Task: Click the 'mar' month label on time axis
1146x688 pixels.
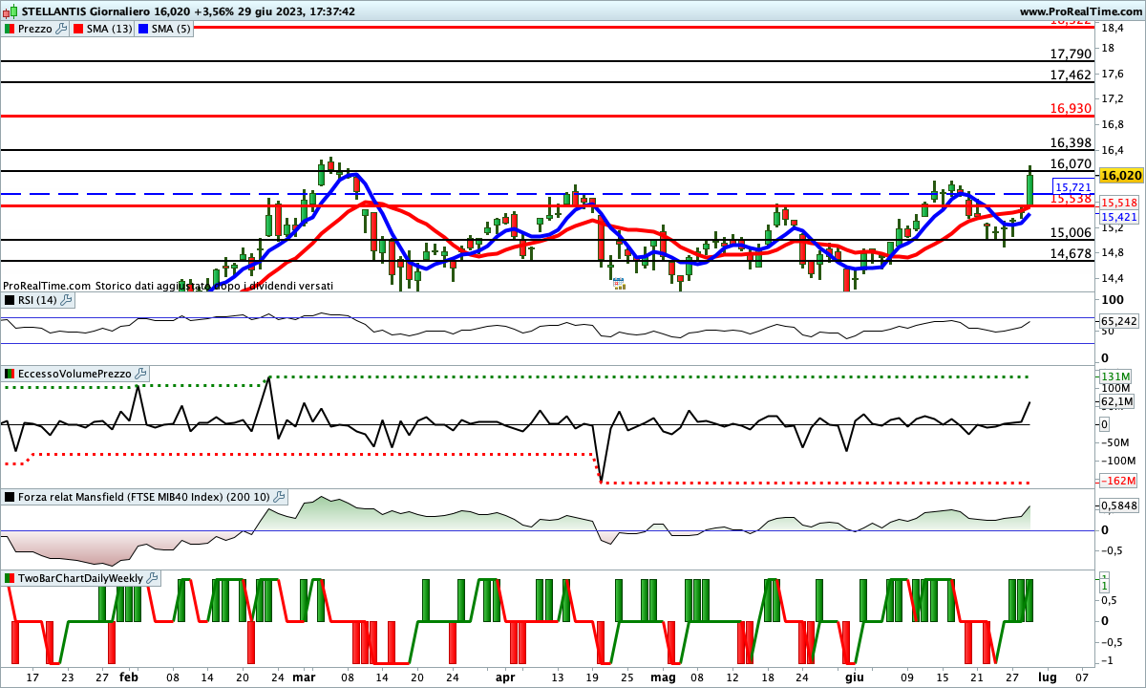Action: [305, 677]
